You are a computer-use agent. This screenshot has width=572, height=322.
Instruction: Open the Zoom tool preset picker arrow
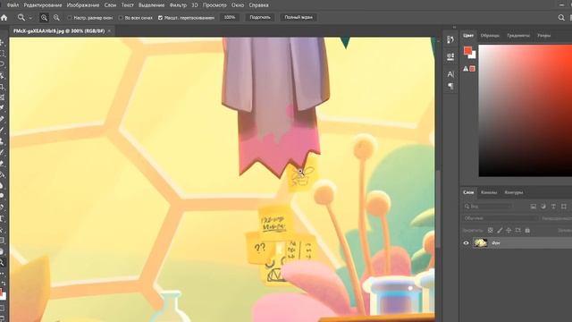coord(30,18)
